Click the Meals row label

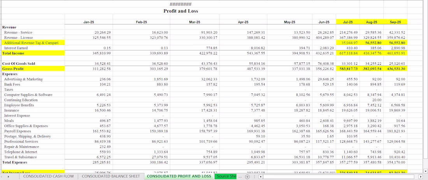tap(9, 121)
